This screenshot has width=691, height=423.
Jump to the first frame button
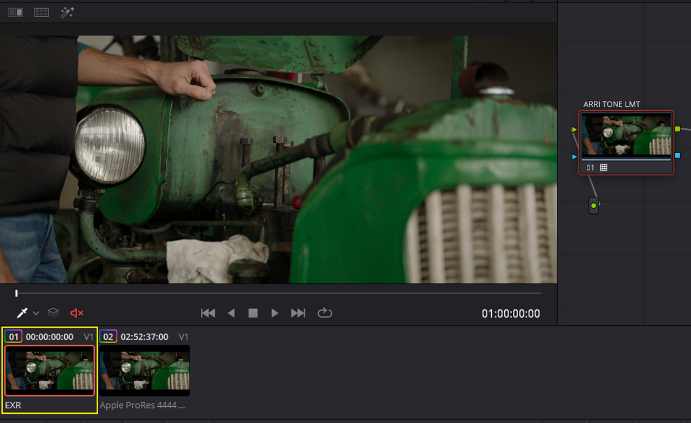(208, 313)
